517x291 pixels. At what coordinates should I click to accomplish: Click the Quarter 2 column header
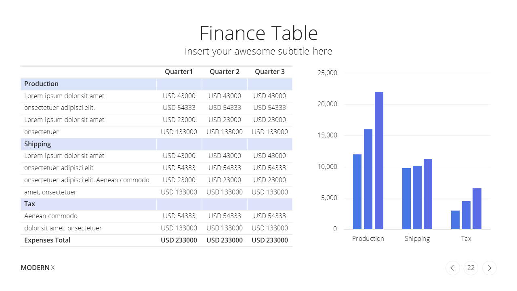pos(225,72)
